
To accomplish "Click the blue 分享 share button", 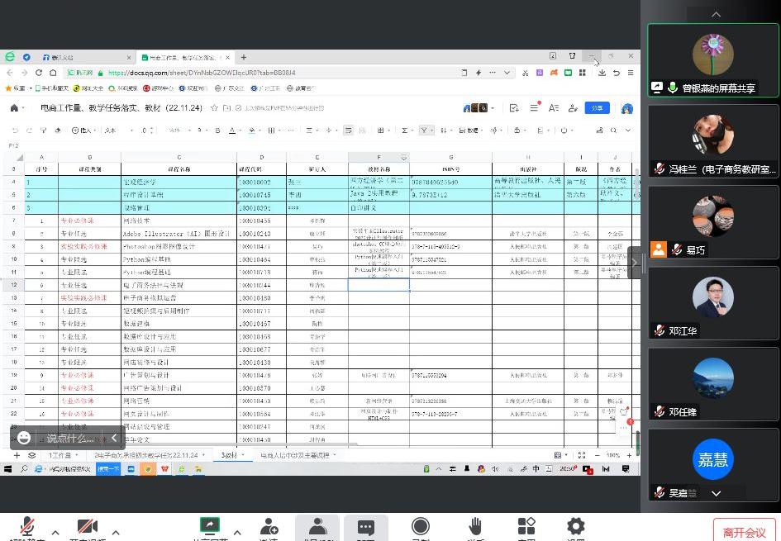I will click(x=598, y=108).
